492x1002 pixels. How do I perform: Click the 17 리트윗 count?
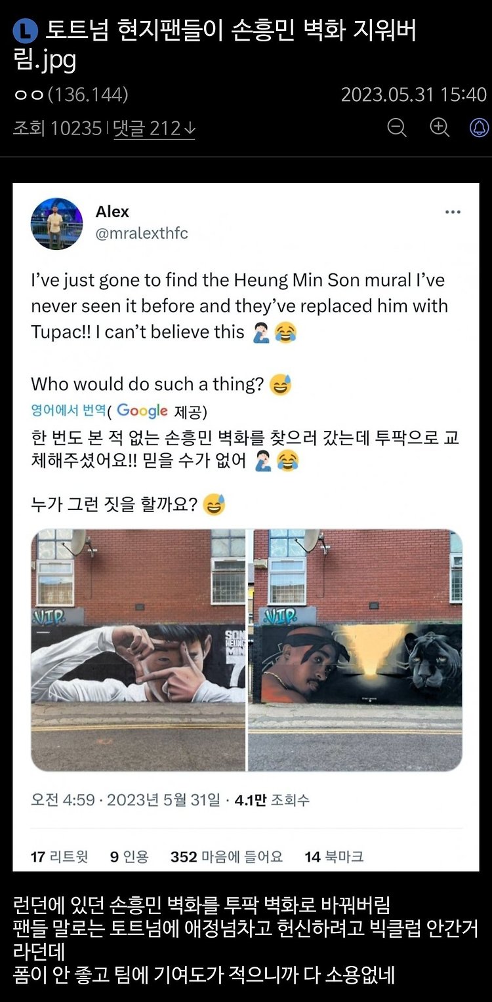tap(59, 856)
